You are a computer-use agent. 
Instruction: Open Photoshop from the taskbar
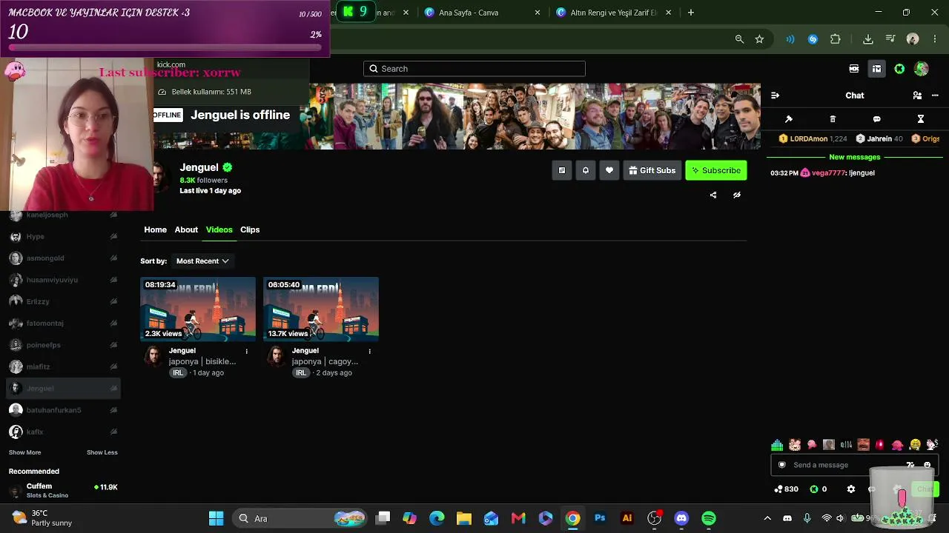coord(600,518)
